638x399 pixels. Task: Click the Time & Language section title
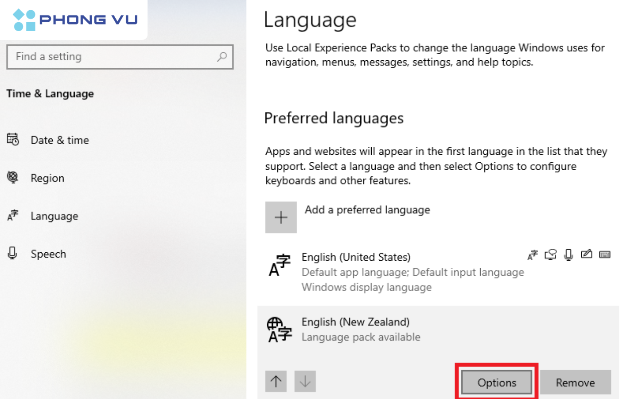pyautogui.click(x=50, y=94)
